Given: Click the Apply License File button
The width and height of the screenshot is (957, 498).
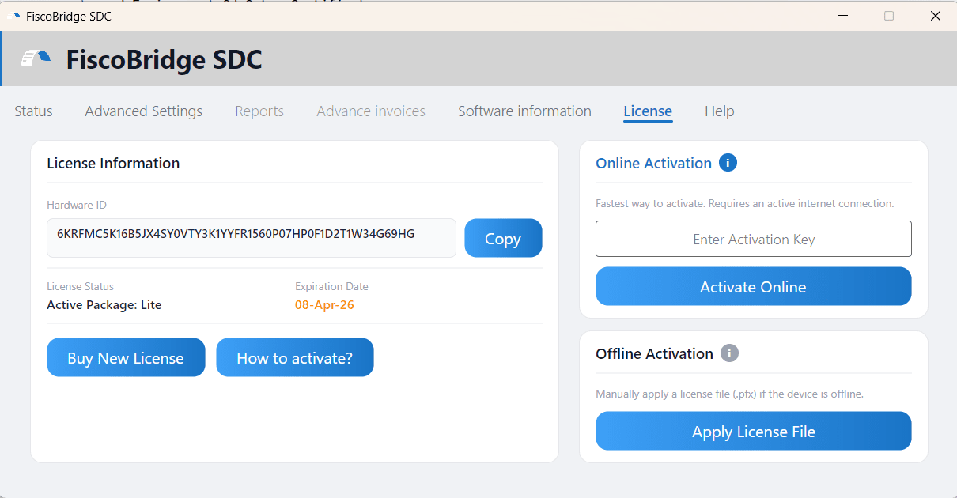Looking at the screenshot, I should click(x=753, y=431).
